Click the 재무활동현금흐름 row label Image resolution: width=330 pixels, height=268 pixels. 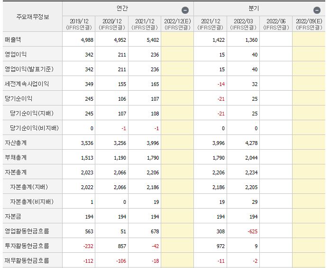27,260
